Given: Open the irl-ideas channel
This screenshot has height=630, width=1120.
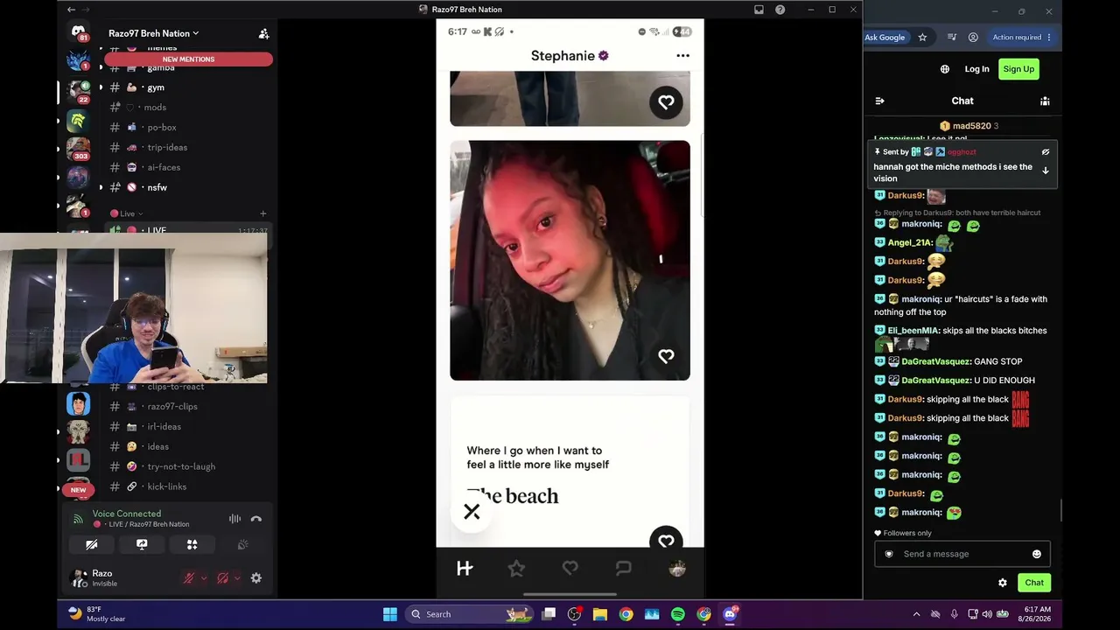Looking at the screenshot, I should 188,427.
